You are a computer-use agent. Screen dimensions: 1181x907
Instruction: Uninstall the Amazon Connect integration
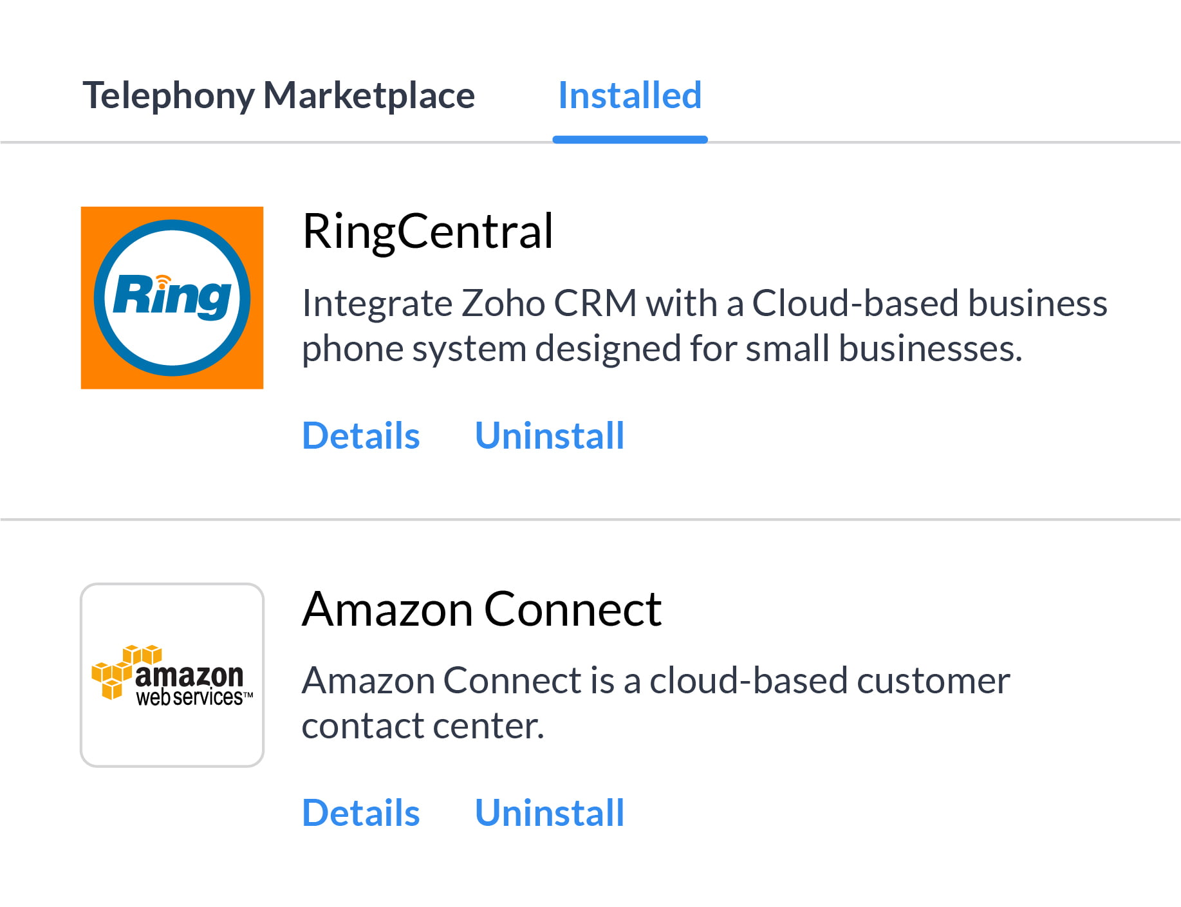click(549, 813)
